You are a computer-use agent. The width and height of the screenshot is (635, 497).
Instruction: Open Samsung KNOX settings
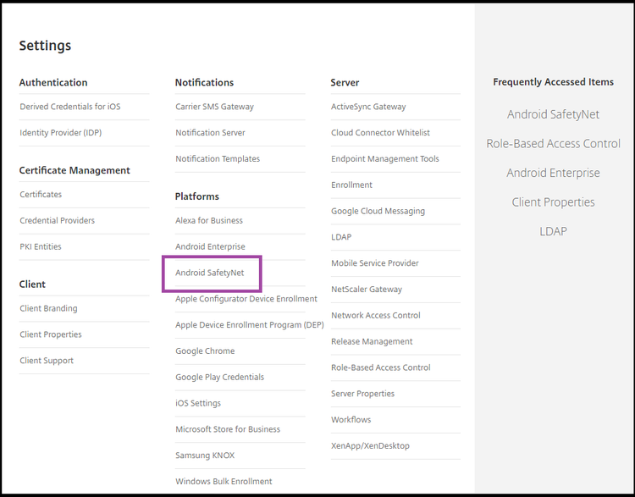tap(205, 456)
